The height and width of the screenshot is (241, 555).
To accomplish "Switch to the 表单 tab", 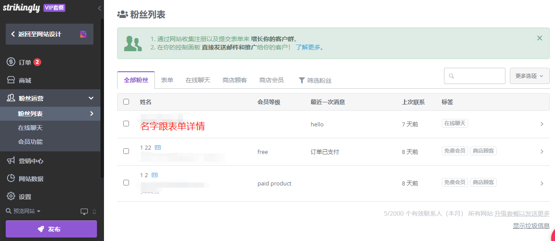I will coord(167,80).
